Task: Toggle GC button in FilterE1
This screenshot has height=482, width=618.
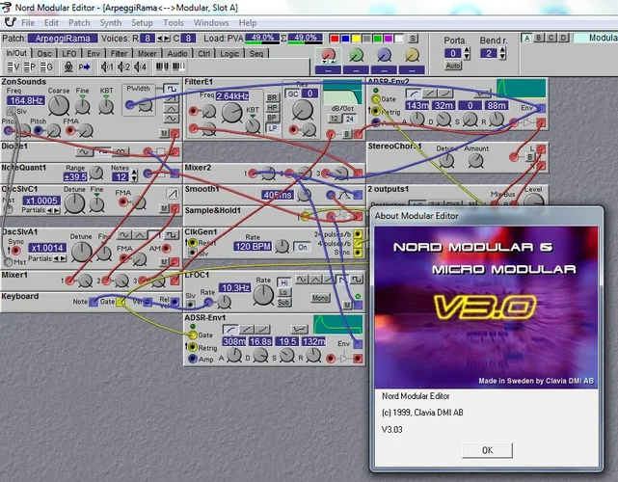Action: (293, 94)
